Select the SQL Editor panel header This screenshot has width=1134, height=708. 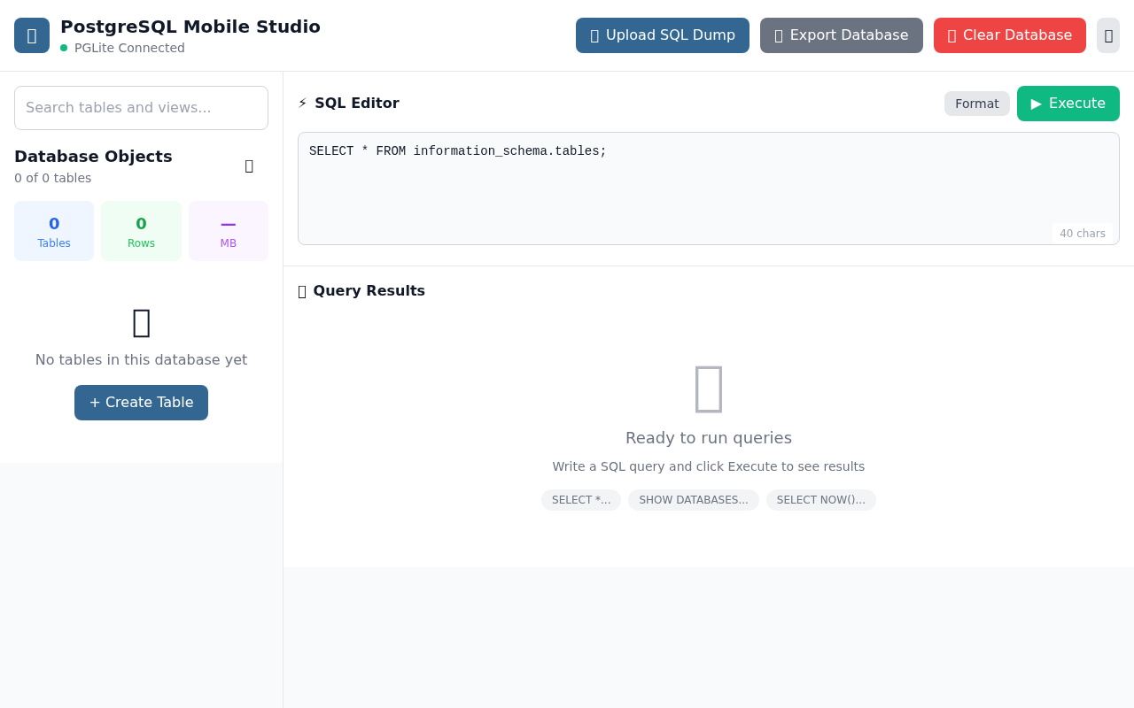click(x=358, y=103)
